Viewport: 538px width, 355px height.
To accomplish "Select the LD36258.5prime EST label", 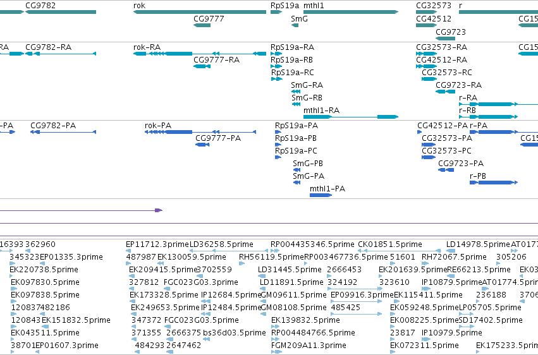I will click(x=221, y=244).
